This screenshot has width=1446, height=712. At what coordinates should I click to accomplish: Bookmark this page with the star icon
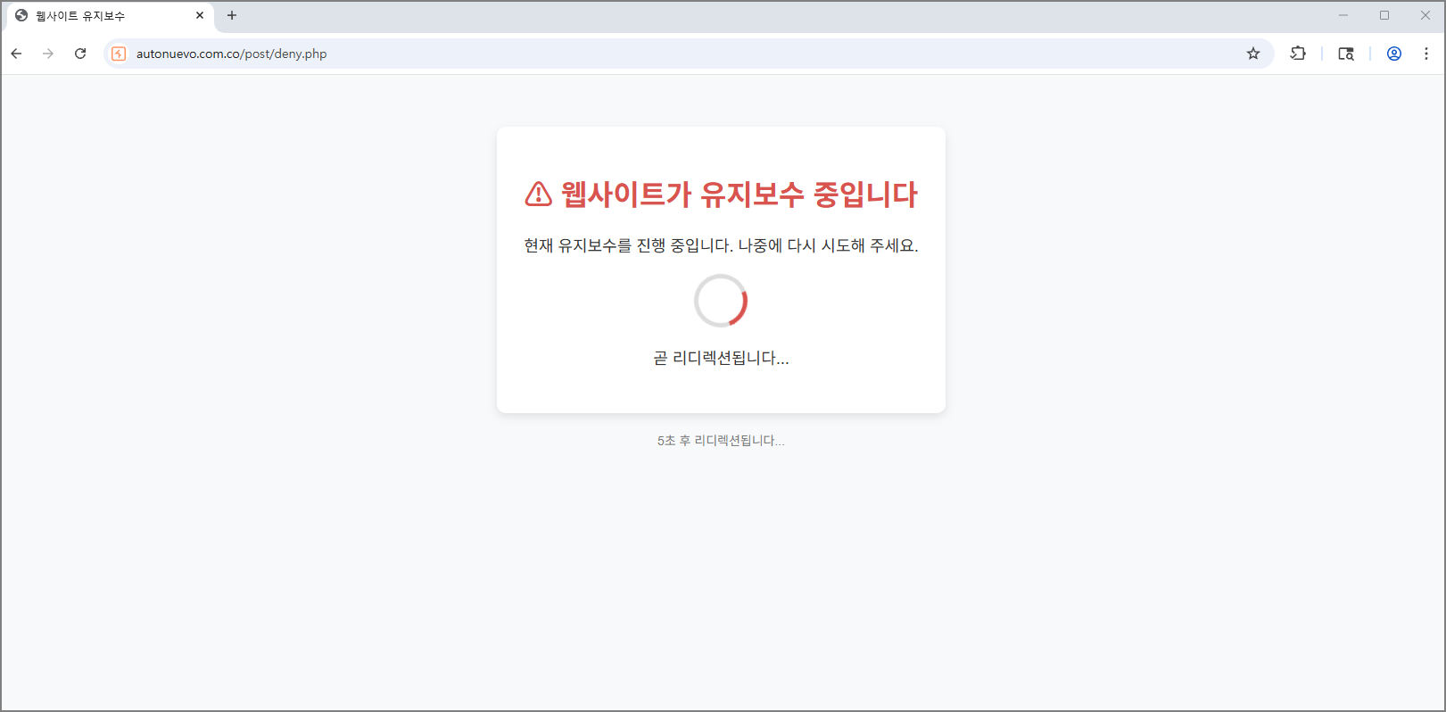1253,54
